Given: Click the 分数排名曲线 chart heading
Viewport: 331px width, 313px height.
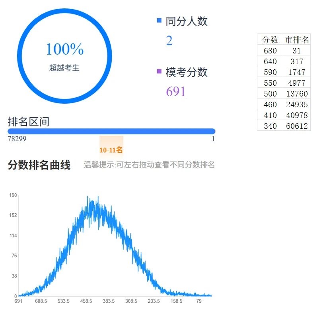Looking at the screenshot, I should tap(39, 165).
